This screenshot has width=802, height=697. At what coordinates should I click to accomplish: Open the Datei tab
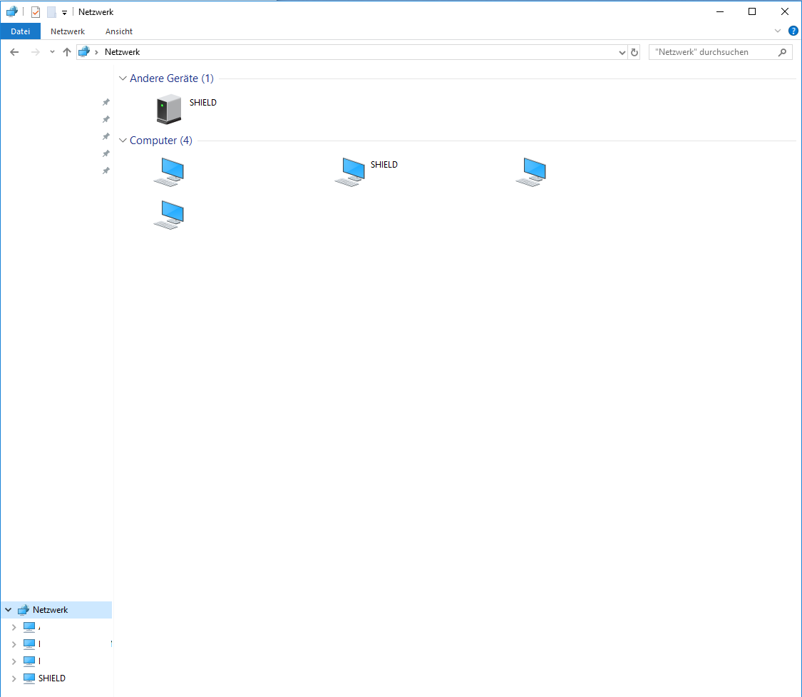tap(21, 31)
